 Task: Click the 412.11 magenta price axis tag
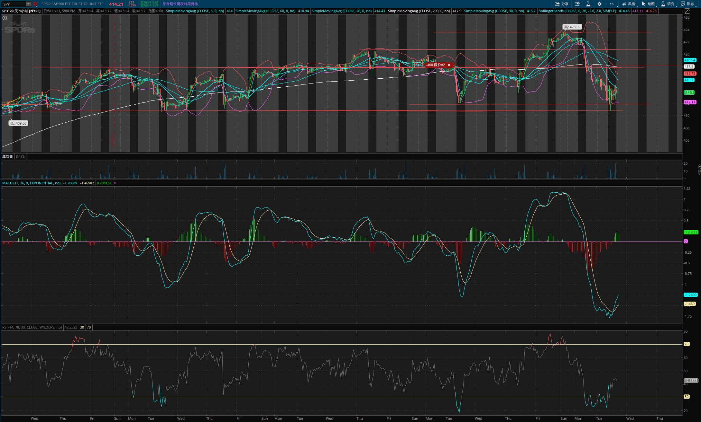(x=690, y=102)
